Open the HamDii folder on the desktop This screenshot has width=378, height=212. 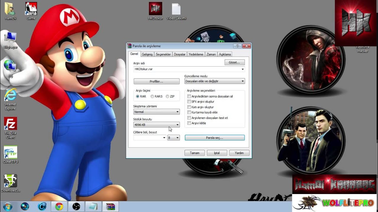(10, 11)
